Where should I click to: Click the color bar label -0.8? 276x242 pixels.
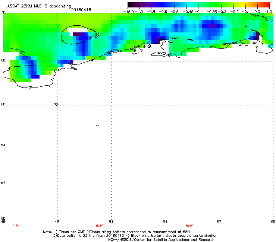click(151, 12)
